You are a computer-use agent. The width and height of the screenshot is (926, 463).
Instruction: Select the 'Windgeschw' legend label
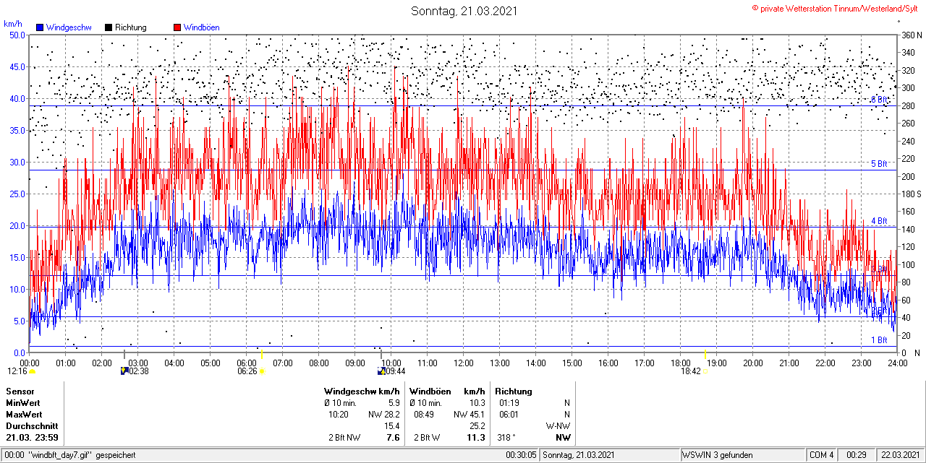[x=70, y=27]
